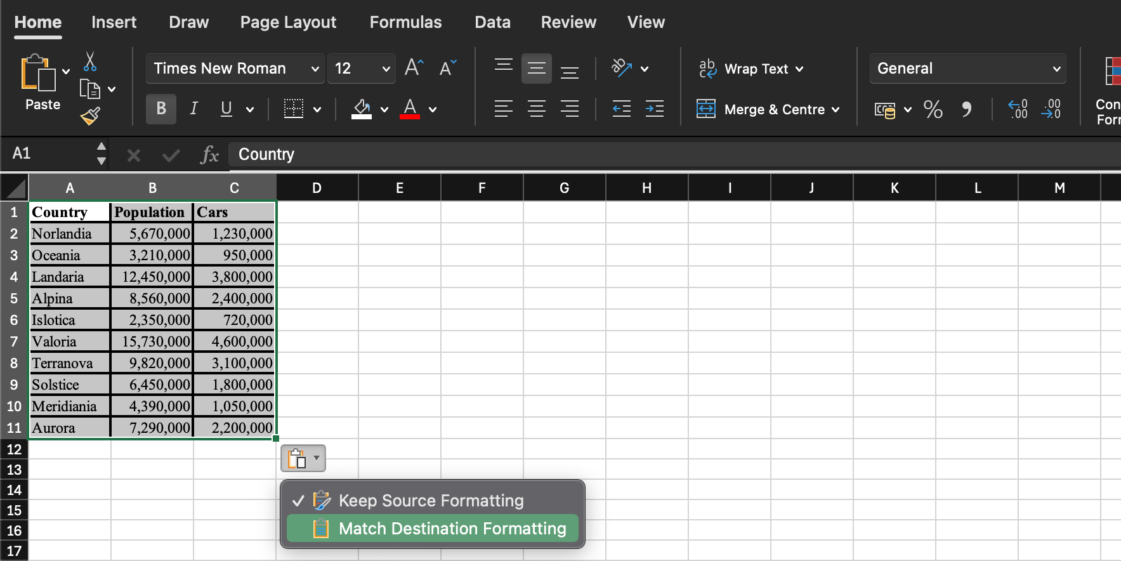Apply comma style number format

pyautogui.click(x=966, y=109)
